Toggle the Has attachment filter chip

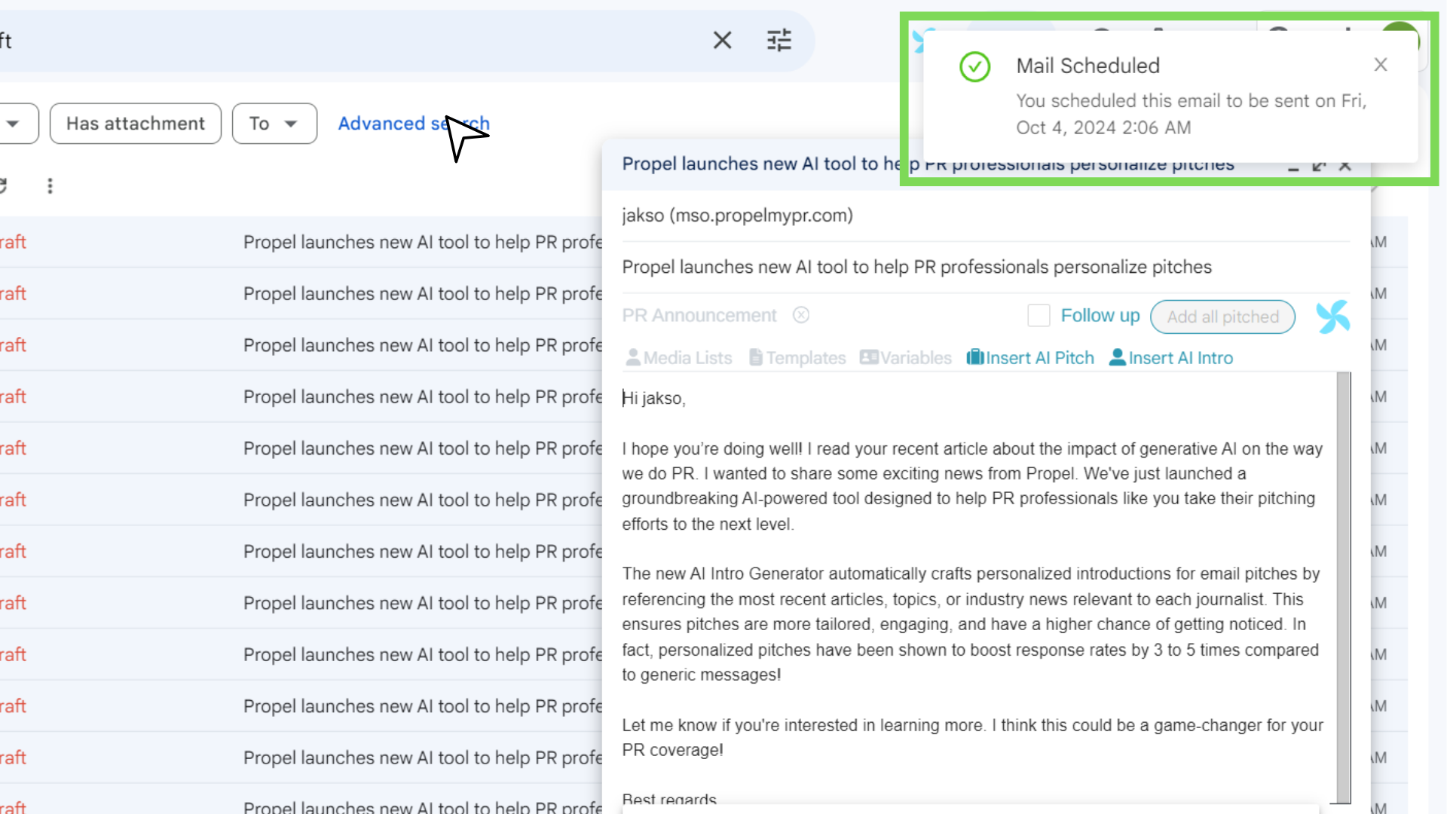(x=136, y=124)
